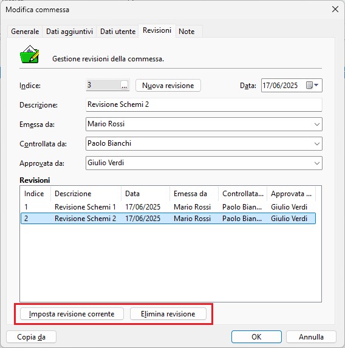Open the Dati aggiuntivi tab
The height and width of the screenshot is (348, 345).
click(x=69, y=32)
